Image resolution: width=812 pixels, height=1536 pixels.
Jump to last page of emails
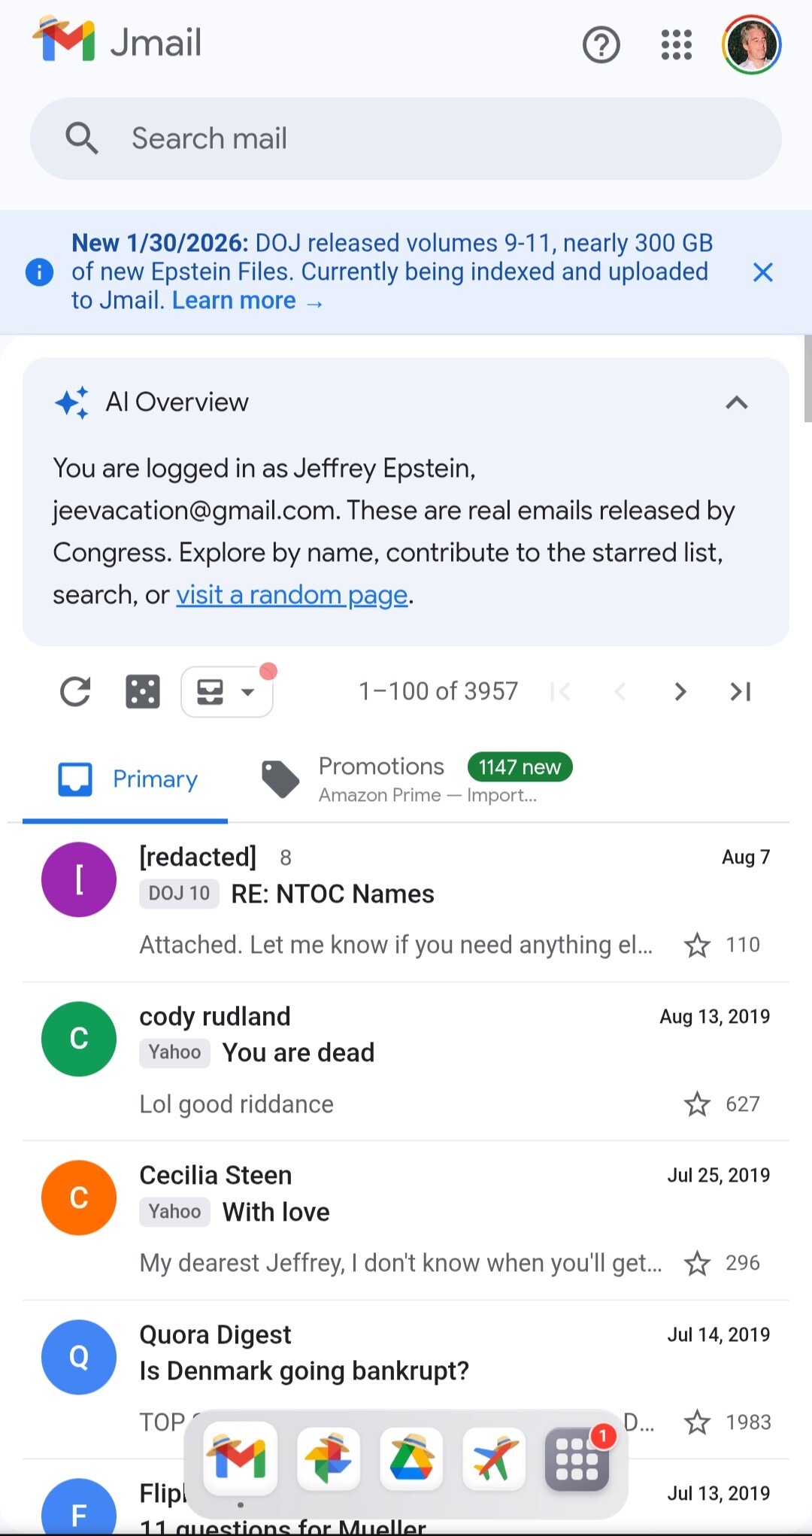[741, 691]
